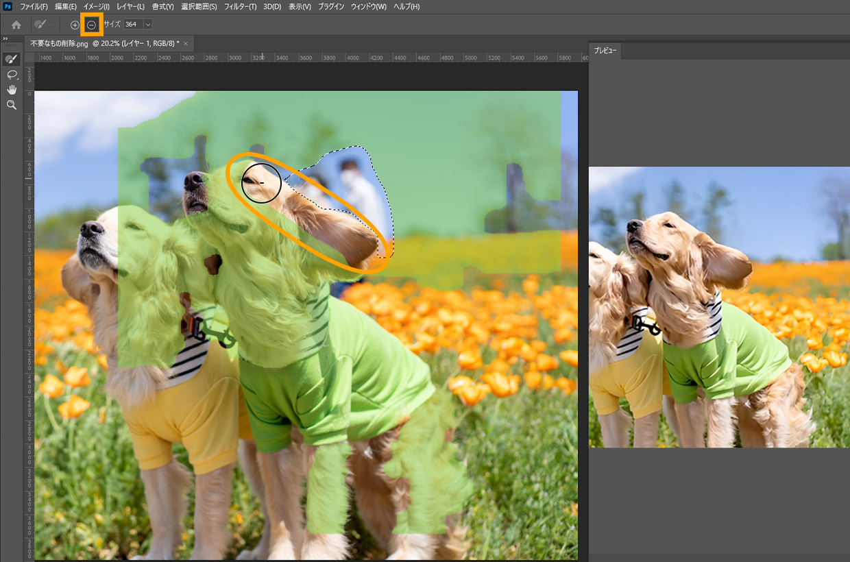Open the 編集(E) menu
The width and height of the screenshot is (850, 562).
[66, 6]
